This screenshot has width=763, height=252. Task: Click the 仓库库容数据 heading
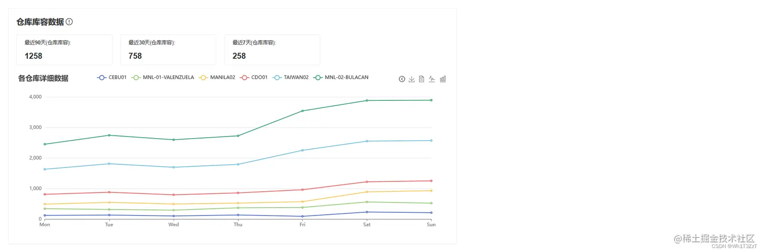[x=40, y=22]
